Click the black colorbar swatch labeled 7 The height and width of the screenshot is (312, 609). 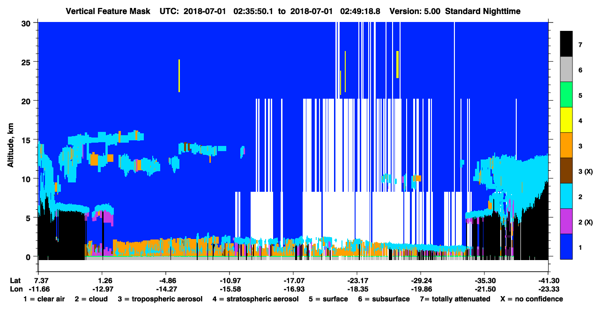(566, 44)
